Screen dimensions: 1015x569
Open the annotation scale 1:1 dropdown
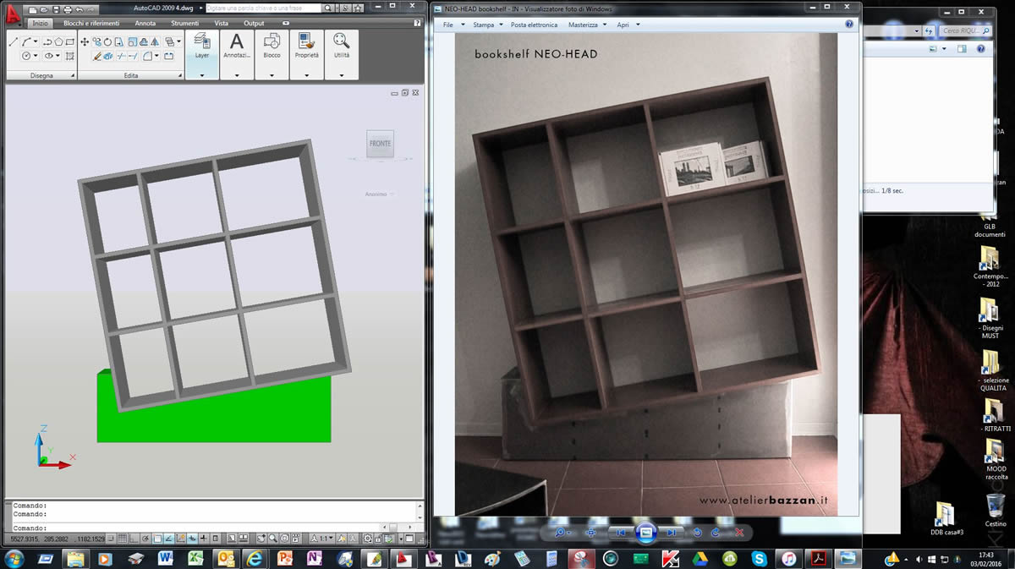(x=326, y=538)
